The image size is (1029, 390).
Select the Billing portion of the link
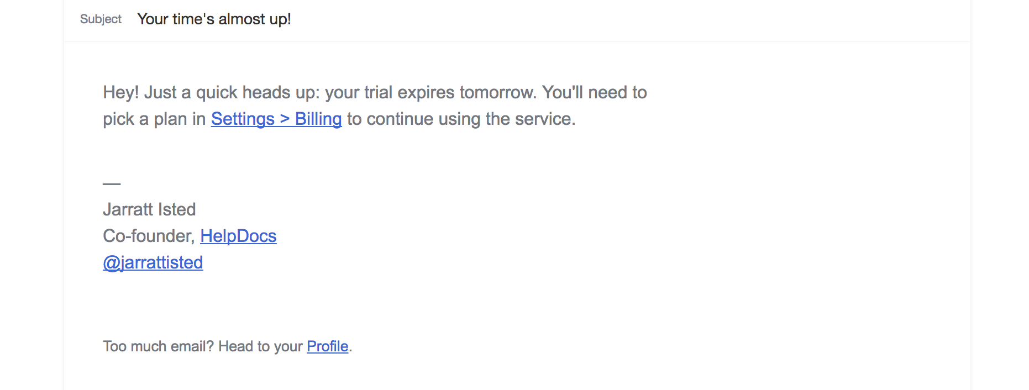[319, 119]
